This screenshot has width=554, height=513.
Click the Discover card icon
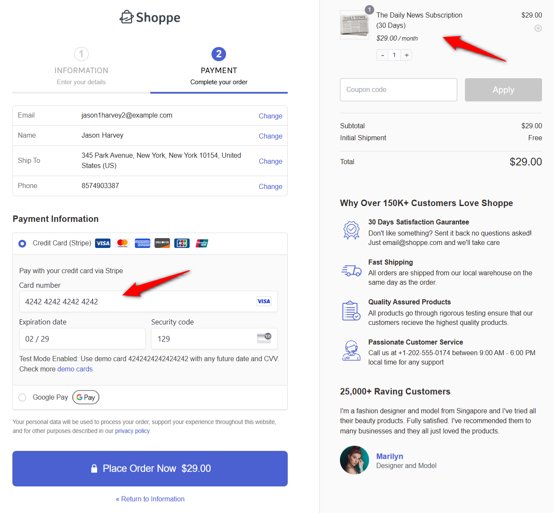pyautogui.click(x=162, y=243)
